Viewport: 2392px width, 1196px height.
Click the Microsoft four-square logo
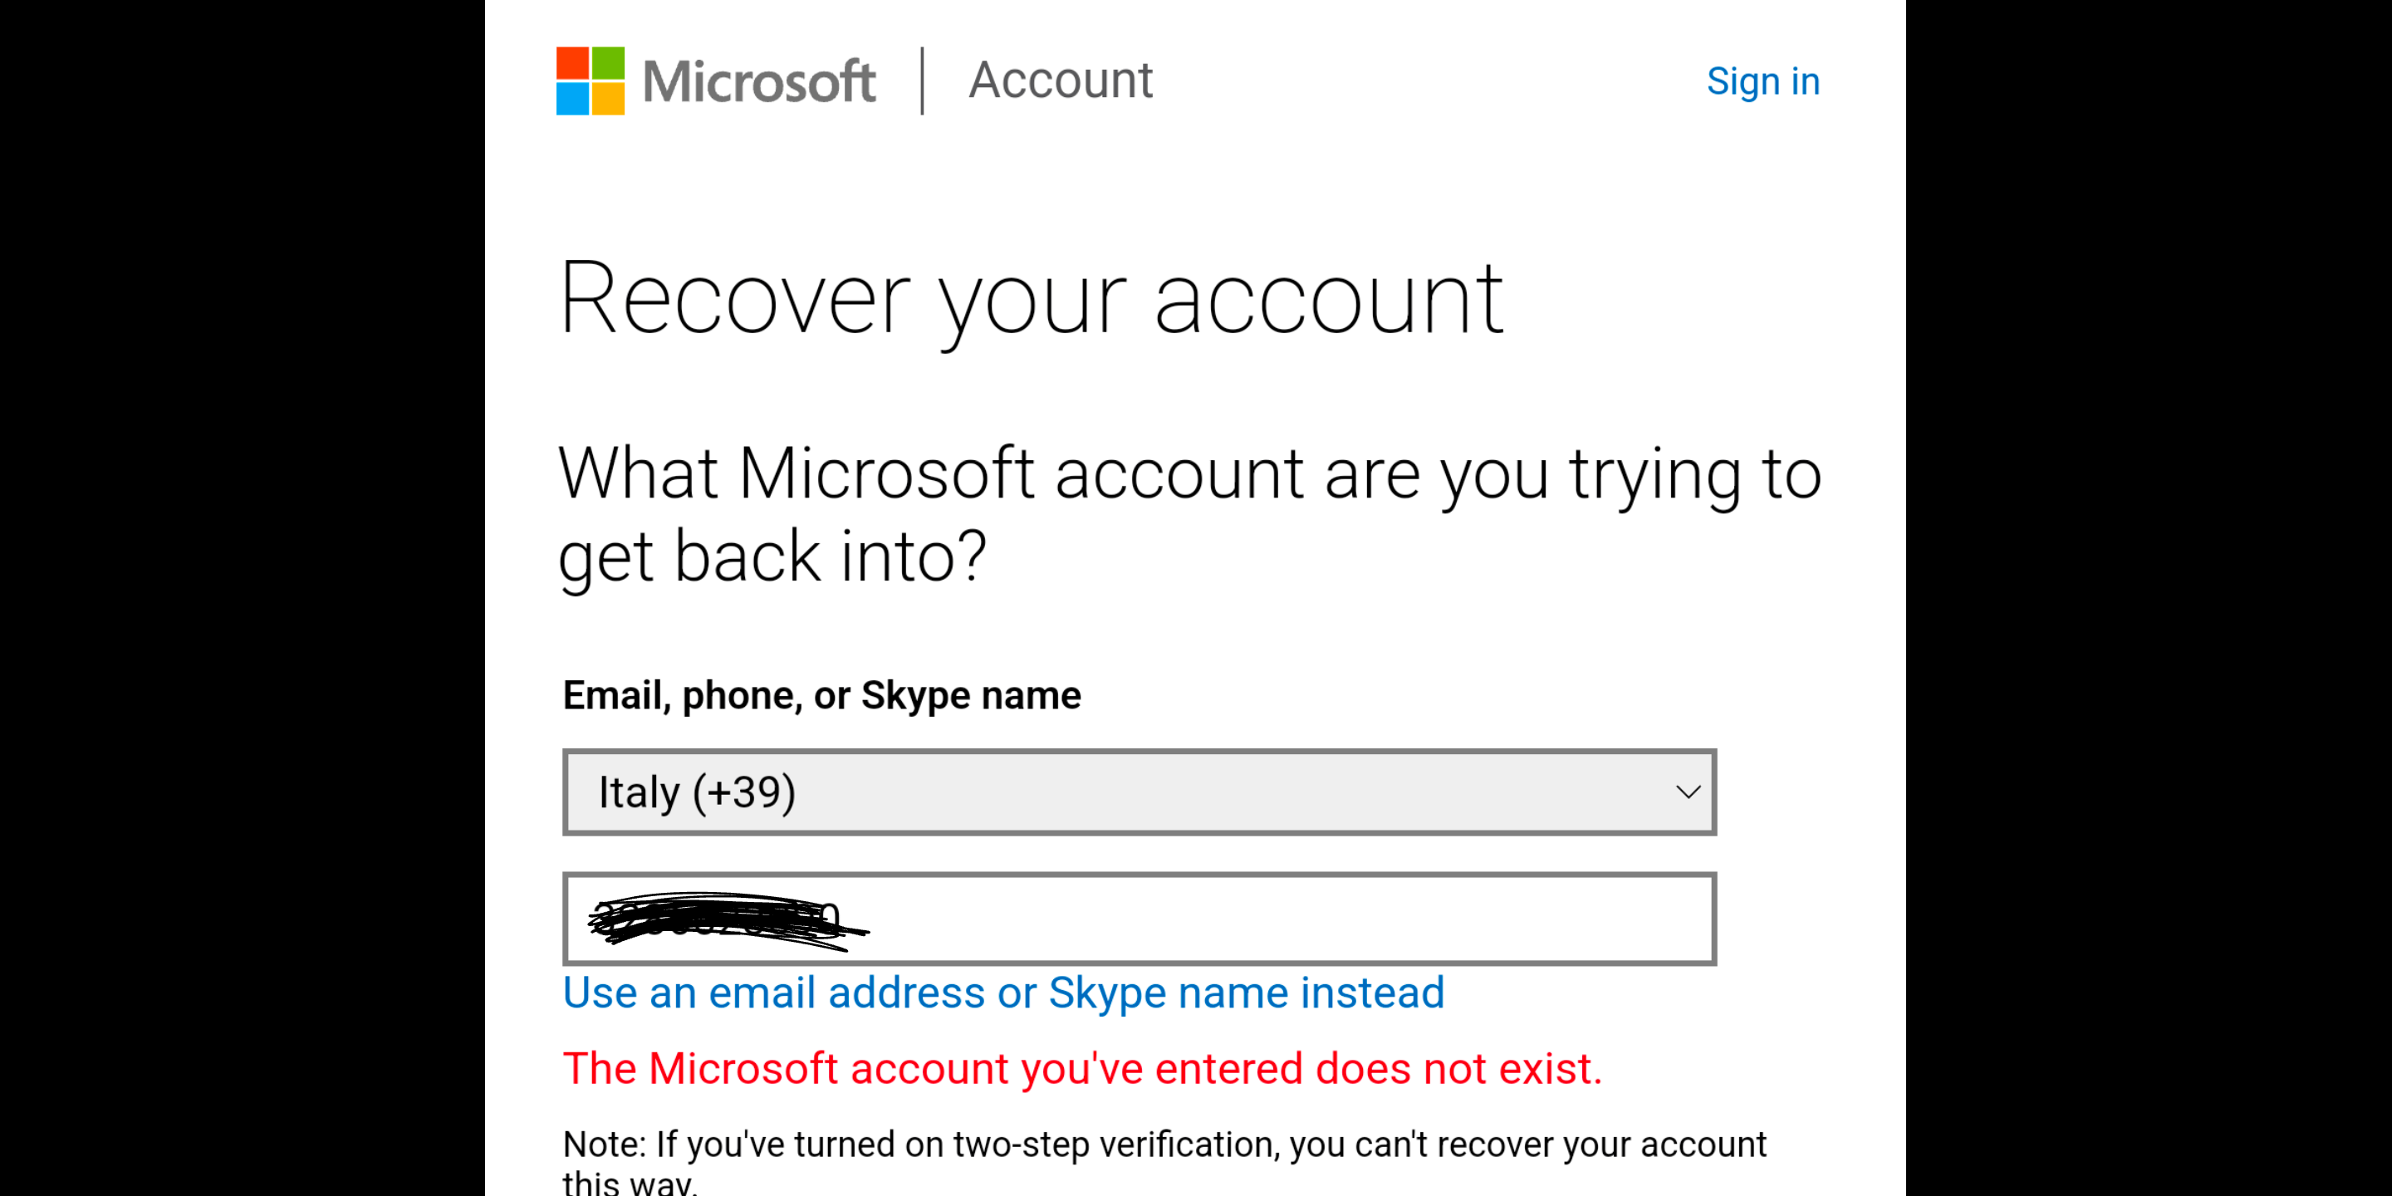pos(590,81)
